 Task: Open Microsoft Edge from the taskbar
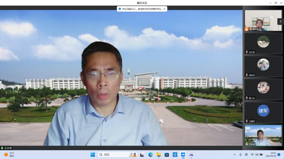[150, 155]
